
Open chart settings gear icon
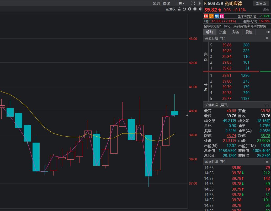click(200, 9)
